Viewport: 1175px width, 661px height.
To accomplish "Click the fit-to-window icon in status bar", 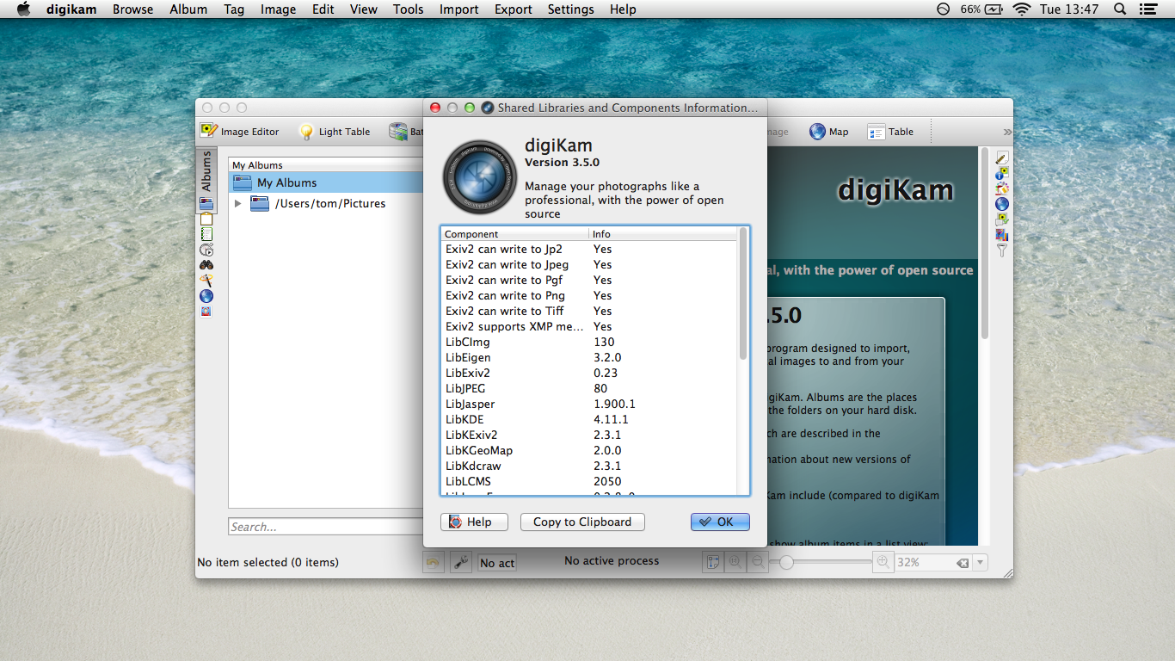I will click(713, 562).
